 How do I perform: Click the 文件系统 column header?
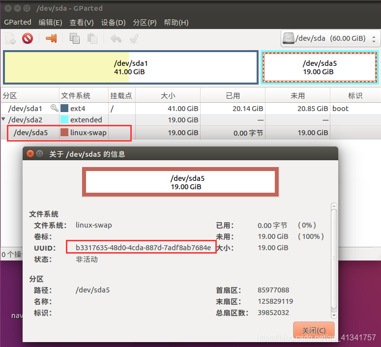point(84,95)
